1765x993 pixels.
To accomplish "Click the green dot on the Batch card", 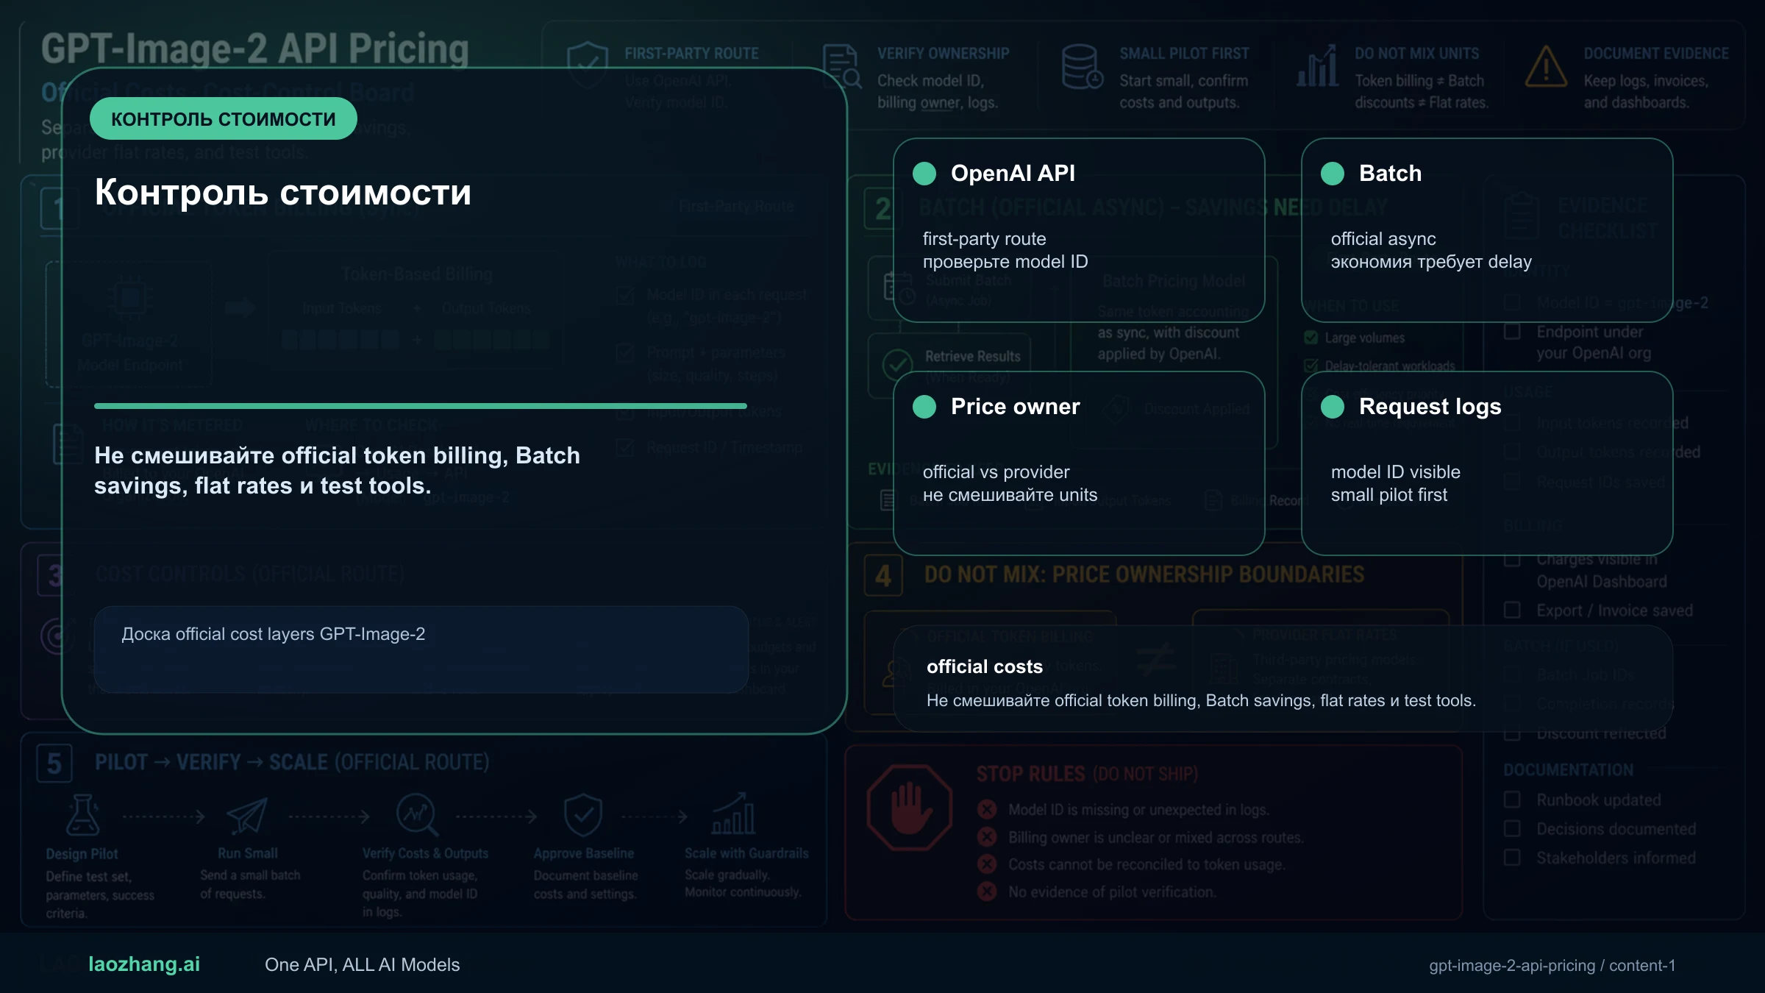I will [1333, 174].
